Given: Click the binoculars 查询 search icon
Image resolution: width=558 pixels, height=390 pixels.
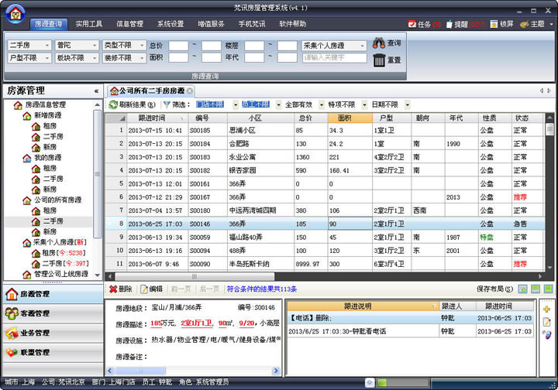Looking at the screenshot, I should click(x=379, y=43).
